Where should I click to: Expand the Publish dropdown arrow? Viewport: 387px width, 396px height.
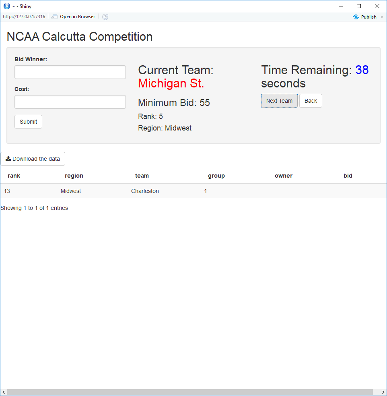point(382,17)
